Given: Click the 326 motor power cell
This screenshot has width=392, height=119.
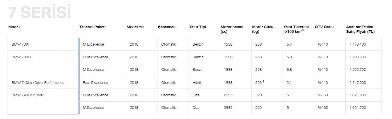Looking at the screenshot, I should tap(258, 83).
